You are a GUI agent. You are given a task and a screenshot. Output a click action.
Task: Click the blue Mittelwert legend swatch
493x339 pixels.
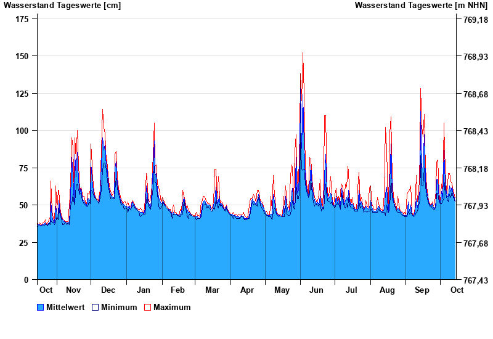point(41,307)
